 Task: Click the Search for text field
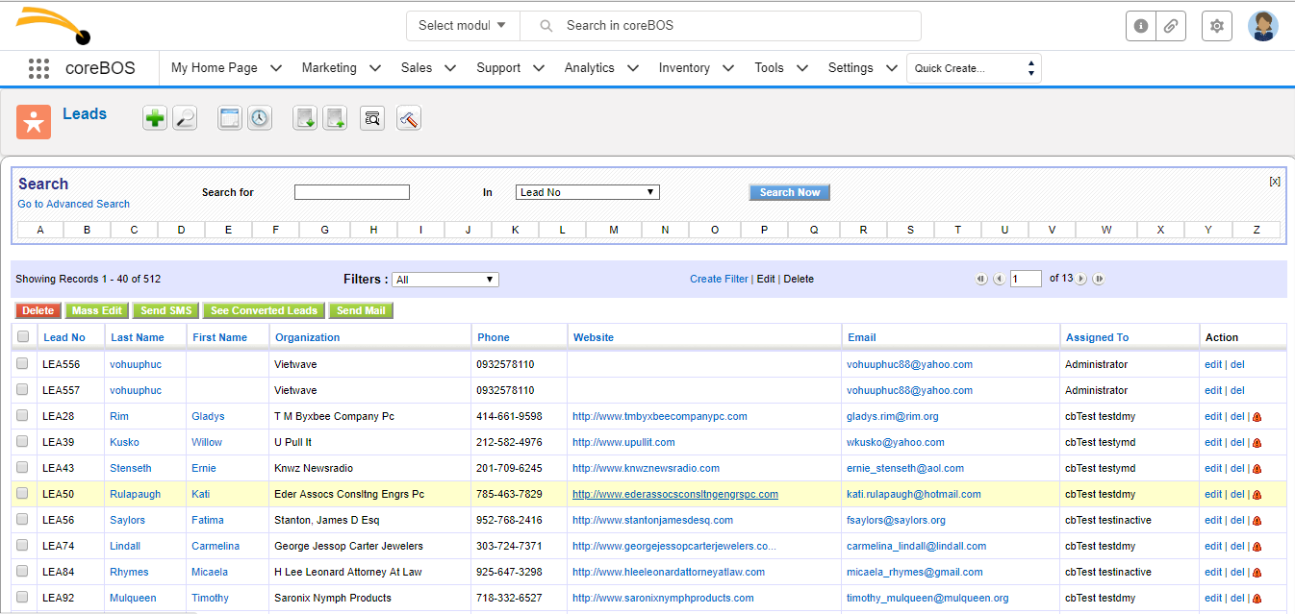click(352, 192)
